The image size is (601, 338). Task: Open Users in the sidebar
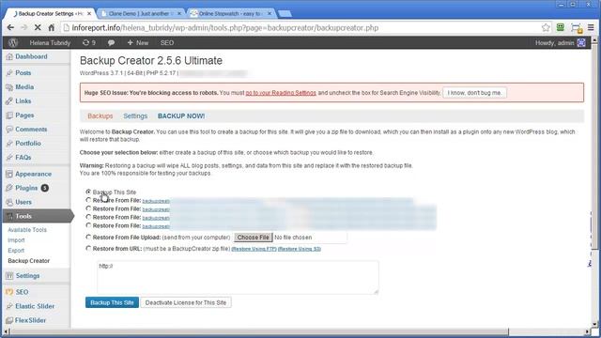(x=23, y=202)
